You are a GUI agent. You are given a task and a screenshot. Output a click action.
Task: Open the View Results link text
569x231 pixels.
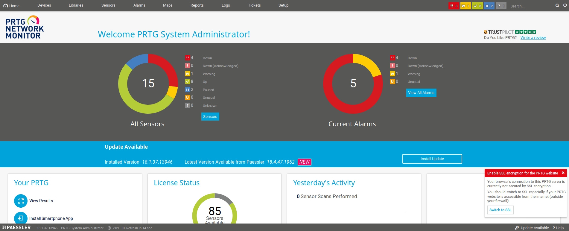point(41,201)
